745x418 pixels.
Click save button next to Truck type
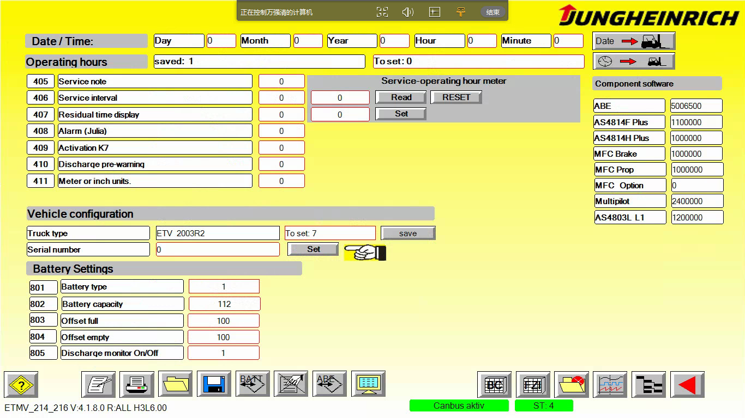coord(408,233)
